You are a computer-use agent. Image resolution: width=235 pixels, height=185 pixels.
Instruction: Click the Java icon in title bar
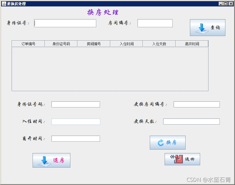point(4,3)
